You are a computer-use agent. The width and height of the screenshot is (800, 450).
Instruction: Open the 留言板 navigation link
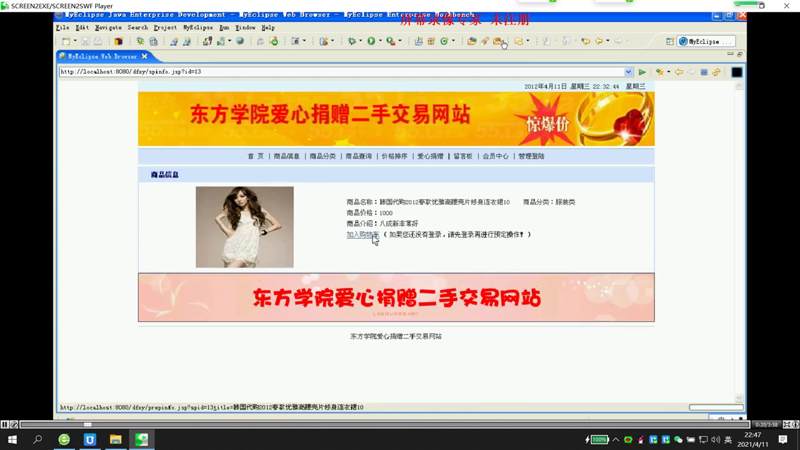tap(462, 156)
